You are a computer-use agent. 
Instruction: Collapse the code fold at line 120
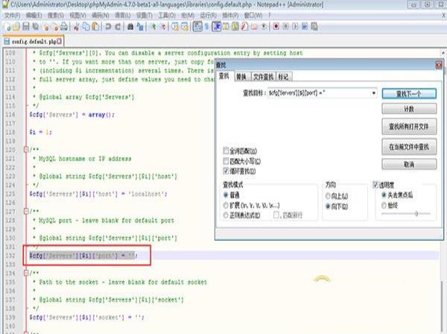pyautogui.click(x=25, y=150)
